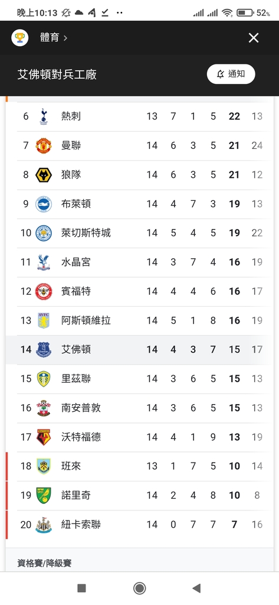The image size is (279, 605).
Task: Tap the Wolves crest icon
Action: click(44, 175)
